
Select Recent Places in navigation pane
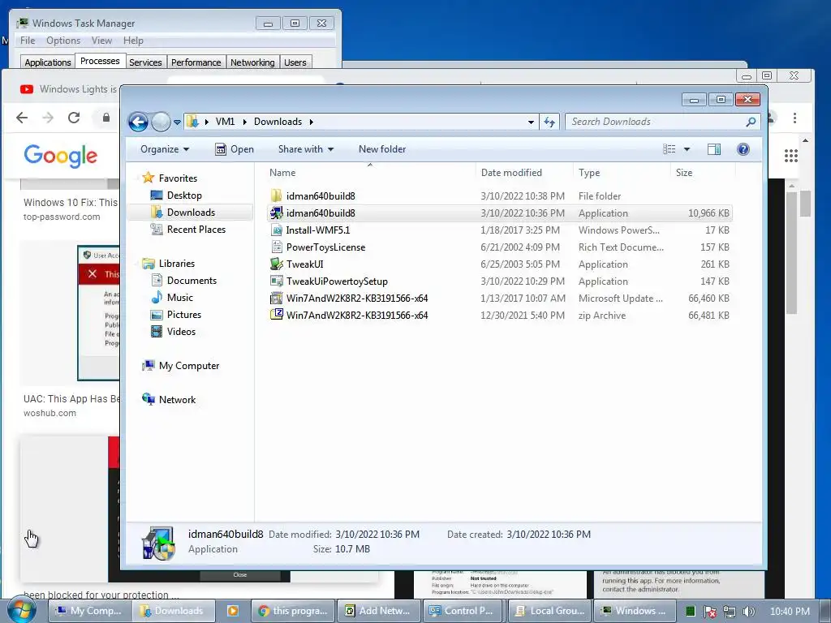tap(188, 230)
